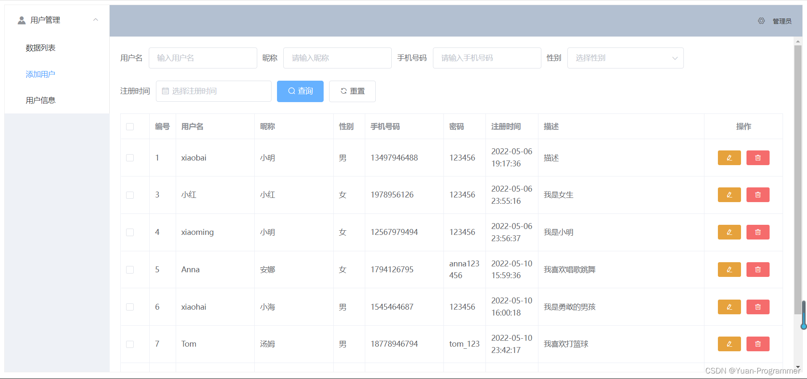Click the nickname cell 汤姆
The height and width of the screenshot is (379, 807).
point(267,344)
